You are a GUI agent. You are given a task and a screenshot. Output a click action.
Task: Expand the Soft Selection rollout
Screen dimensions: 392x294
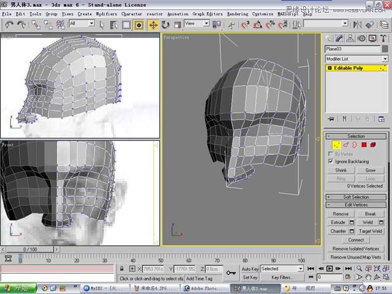[x=356, y=197]
